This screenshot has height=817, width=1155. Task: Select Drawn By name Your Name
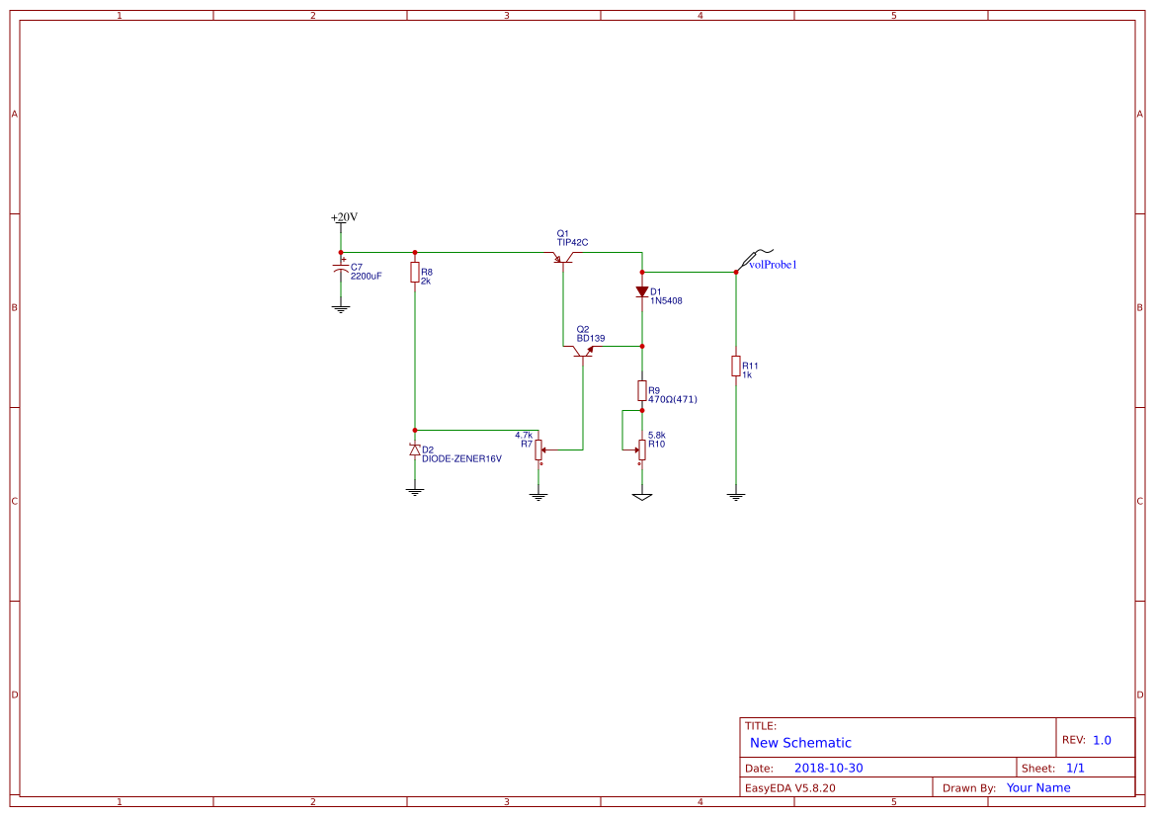coord(1038,787)
